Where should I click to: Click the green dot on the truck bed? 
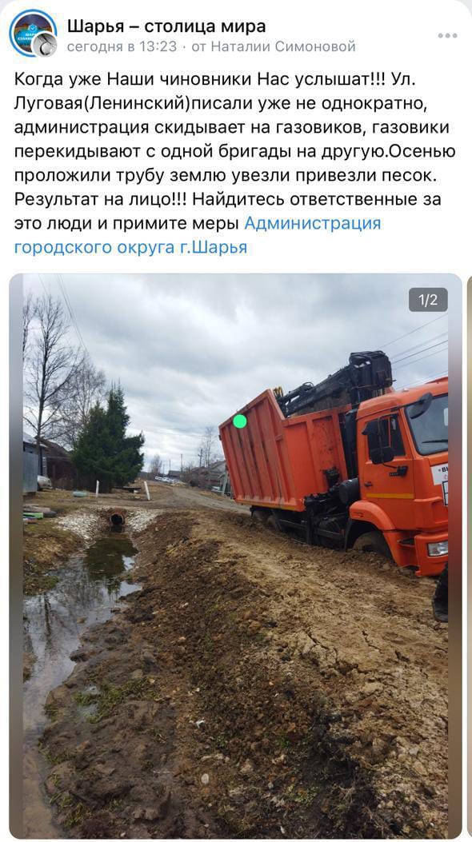240,421
